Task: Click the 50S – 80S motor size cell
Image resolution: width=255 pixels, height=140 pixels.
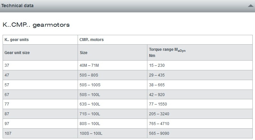Action: tap(89, 75)
